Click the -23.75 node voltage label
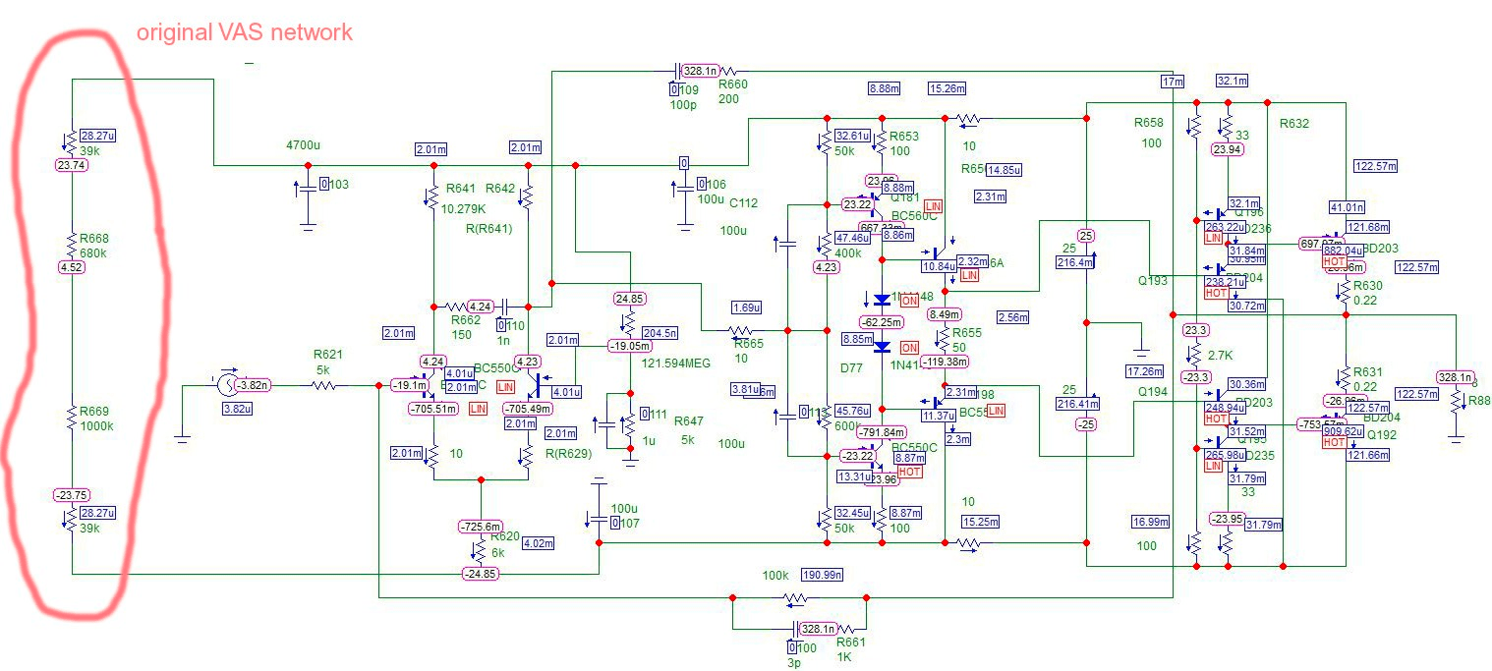The image size is (1492, 671). pos(73,495)
